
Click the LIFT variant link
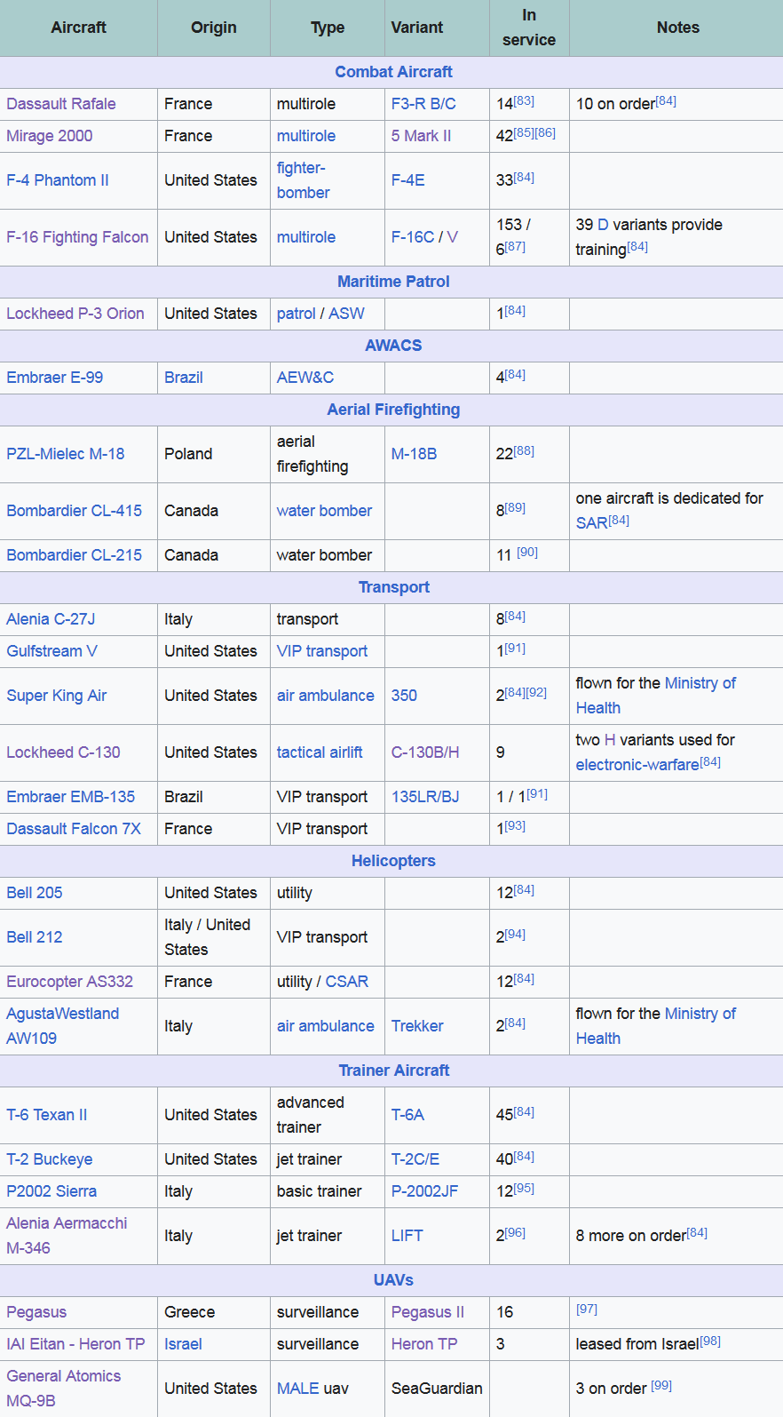[x=407, y=1236]
